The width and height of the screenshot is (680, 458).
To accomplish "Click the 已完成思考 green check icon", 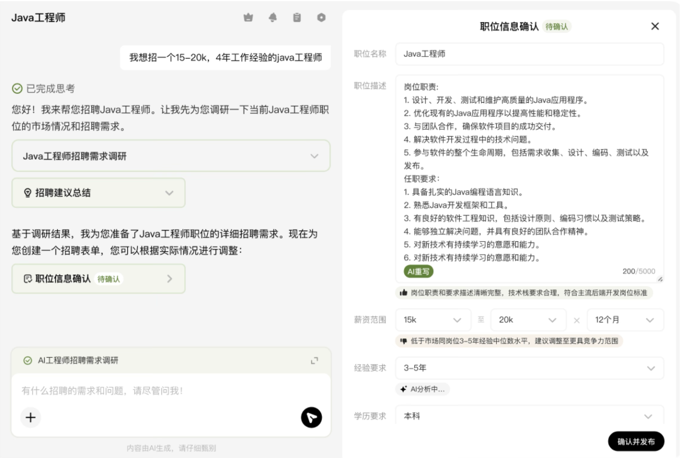I will pos(17,89).
